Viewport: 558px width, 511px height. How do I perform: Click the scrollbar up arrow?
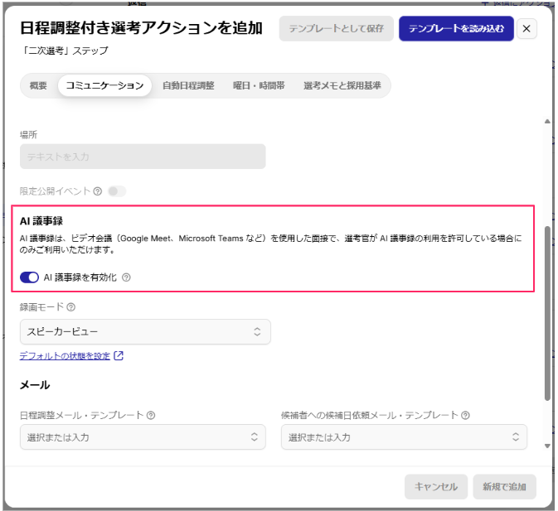[547, 122]
